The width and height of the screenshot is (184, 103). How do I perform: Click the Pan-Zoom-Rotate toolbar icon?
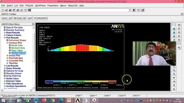[x=14, y=10]
